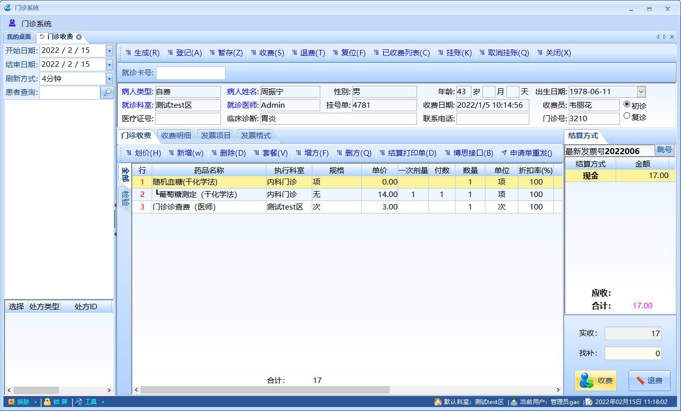
Task: Click 申请单重发() button
Action: click(x=526, y=153)
